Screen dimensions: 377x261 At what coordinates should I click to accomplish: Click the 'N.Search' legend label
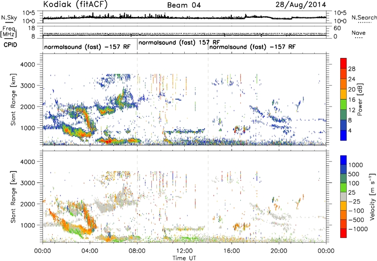[x=364, y=17]
